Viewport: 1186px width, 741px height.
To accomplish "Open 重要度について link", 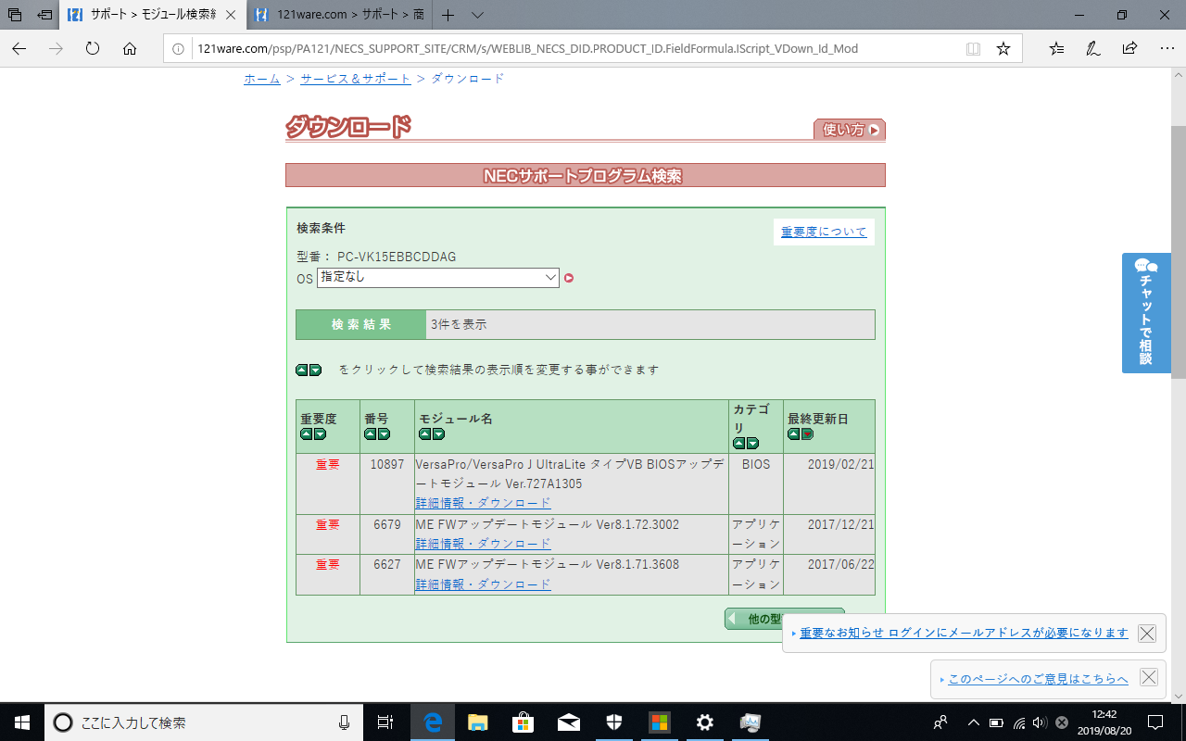I will [x=824, y=232].
